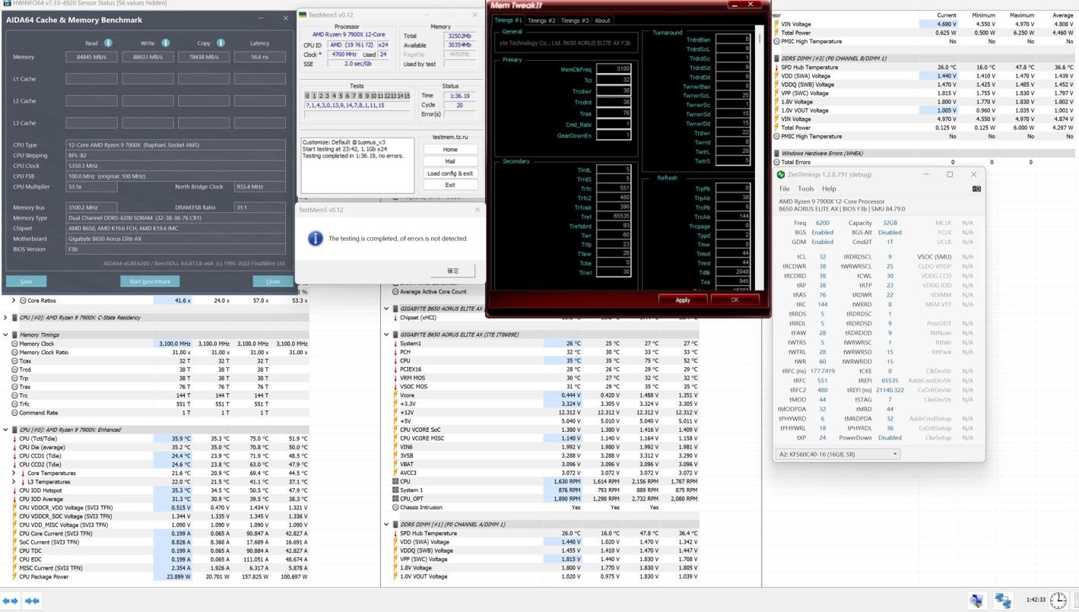Expand the L3 Temperatures row

[14, 481]
